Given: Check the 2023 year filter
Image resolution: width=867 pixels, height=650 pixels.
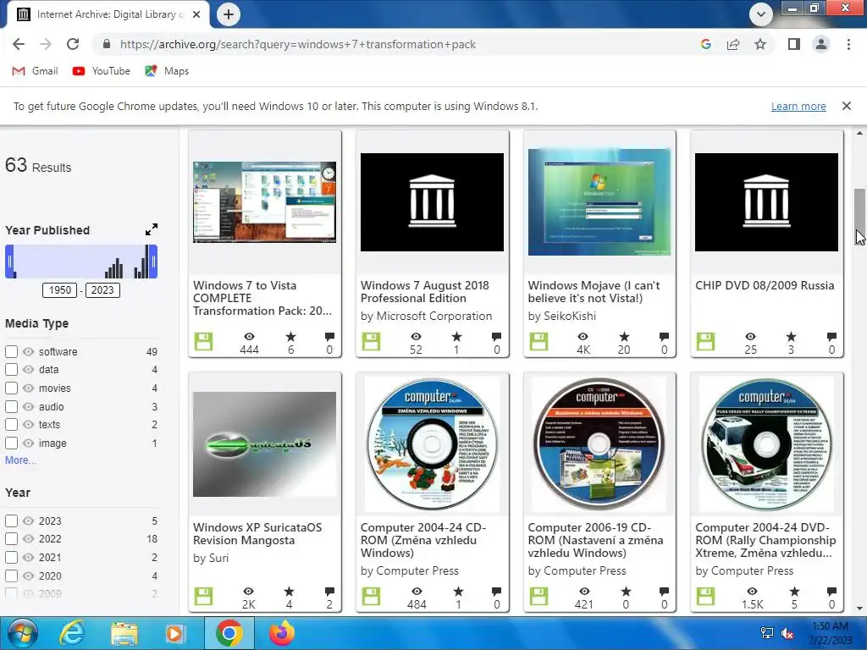Looking at the screenshot, I should pyautogui.click(x=11, y=521).
